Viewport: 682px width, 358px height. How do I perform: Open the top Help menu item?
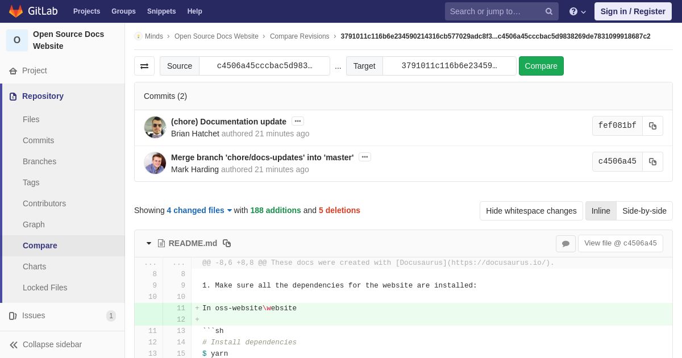click(194, 11)
